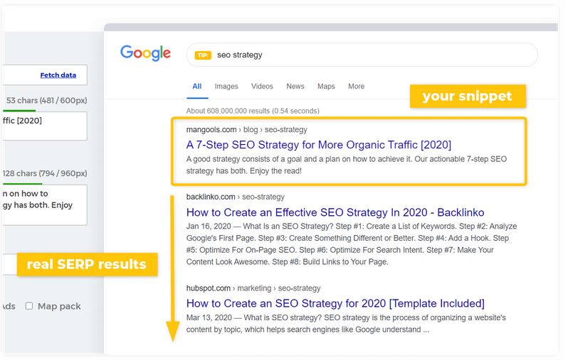Switch to the All results tab
Screen dimensions: 568x360
(197, 87)
